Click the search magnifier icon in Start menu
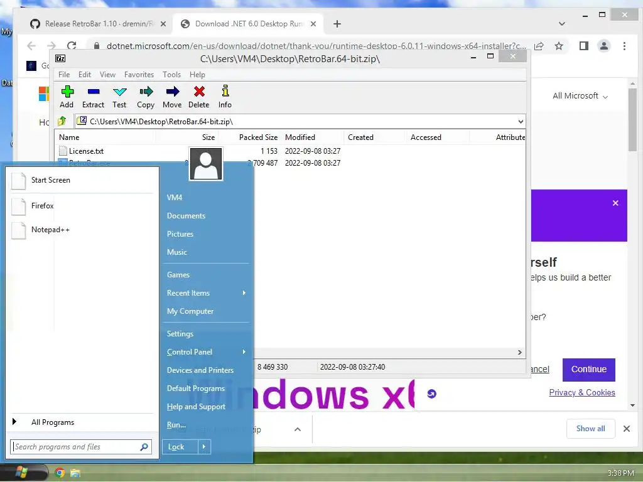 pos(144,447)
